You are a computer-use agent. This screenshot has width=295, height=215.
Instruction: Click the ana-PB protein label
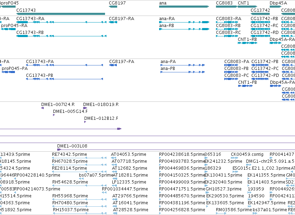[x=168, y=69]
